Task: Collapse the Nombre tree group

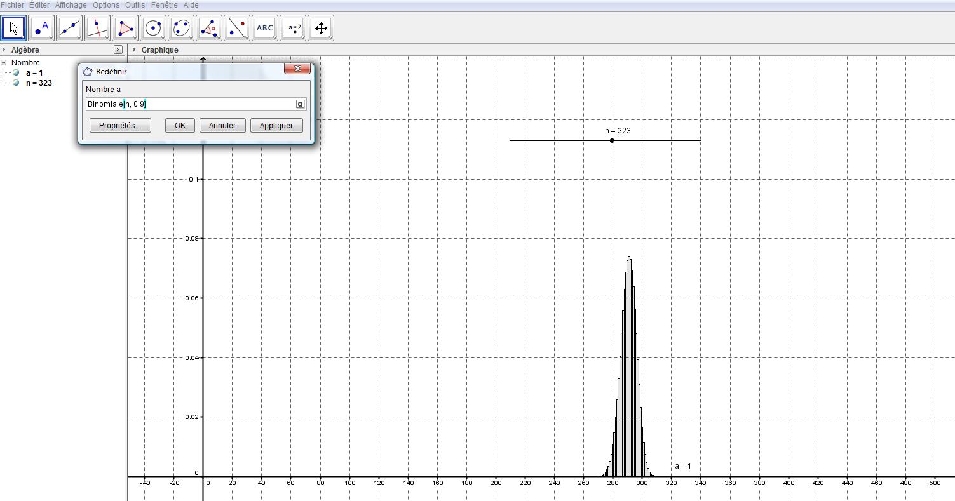Action: click(4, 63)
